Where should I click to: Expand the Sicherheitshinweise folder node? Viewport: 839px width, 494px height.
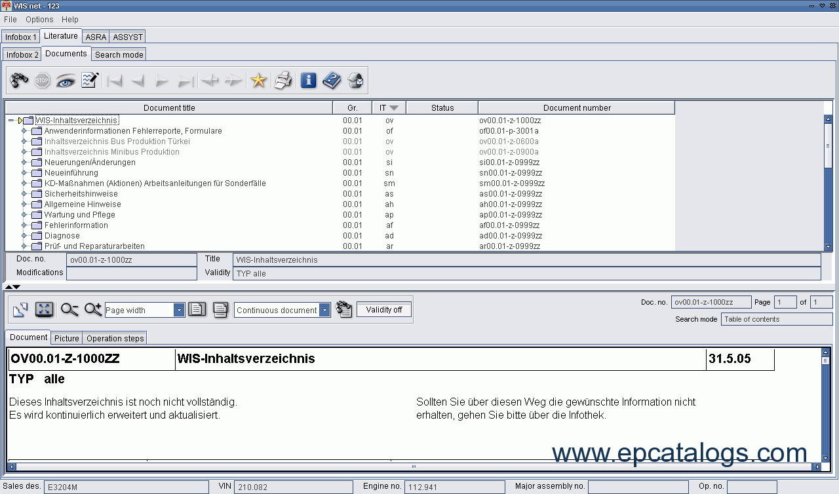coord(24,194)
